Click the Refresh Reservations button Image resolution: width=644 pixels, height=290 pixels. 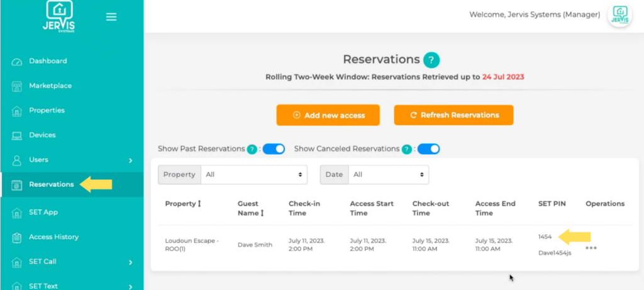453,115
